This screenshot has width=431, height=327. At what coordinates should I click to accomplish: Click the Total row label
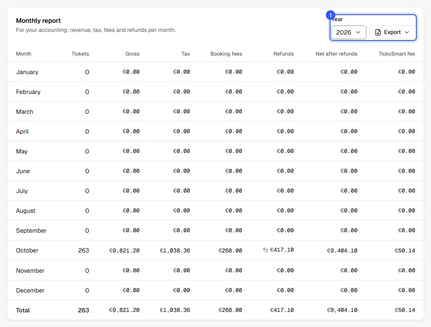[x=23, y=310]
